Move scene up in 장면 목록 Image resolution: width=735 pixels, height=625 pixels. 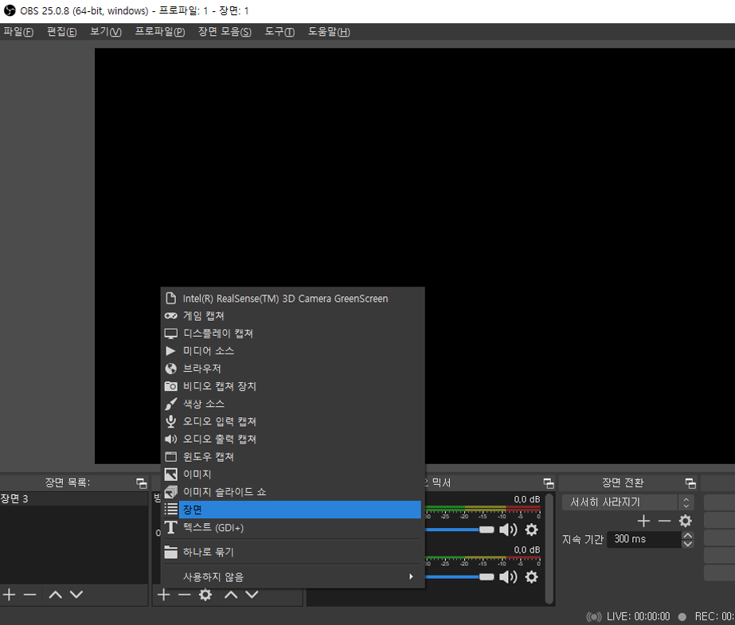55,595
